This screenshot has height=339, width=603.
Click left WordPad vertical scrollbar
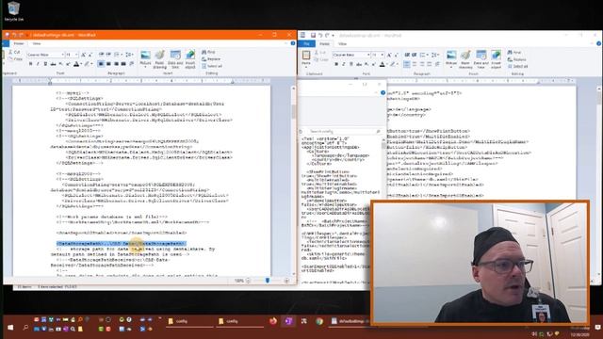(x=294, y=181)
